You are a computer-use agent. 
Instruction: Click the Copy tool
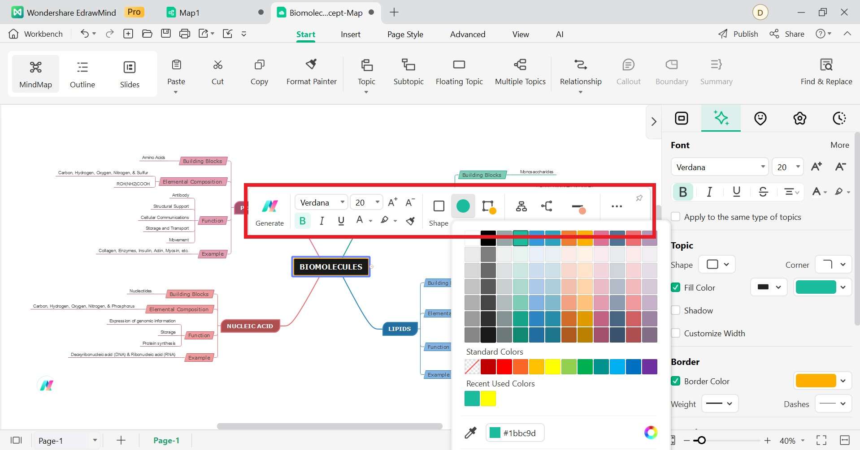(259, 73)
